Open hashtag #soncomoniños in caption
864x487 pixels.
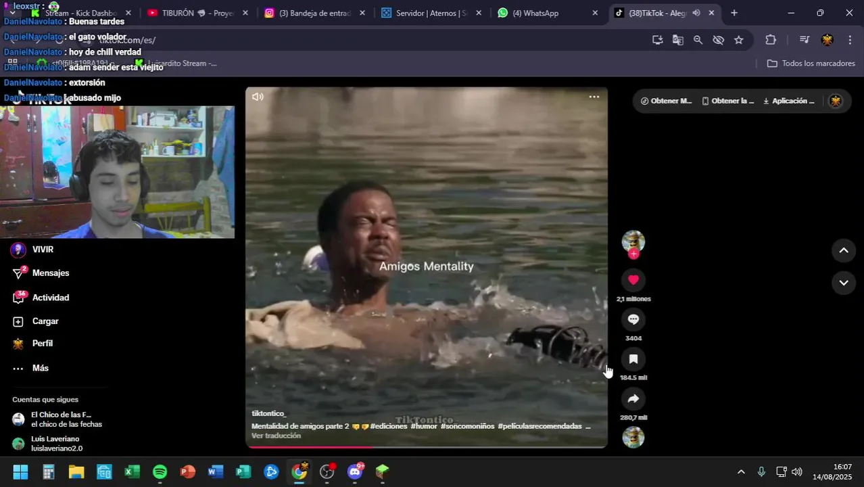(467, 426)
